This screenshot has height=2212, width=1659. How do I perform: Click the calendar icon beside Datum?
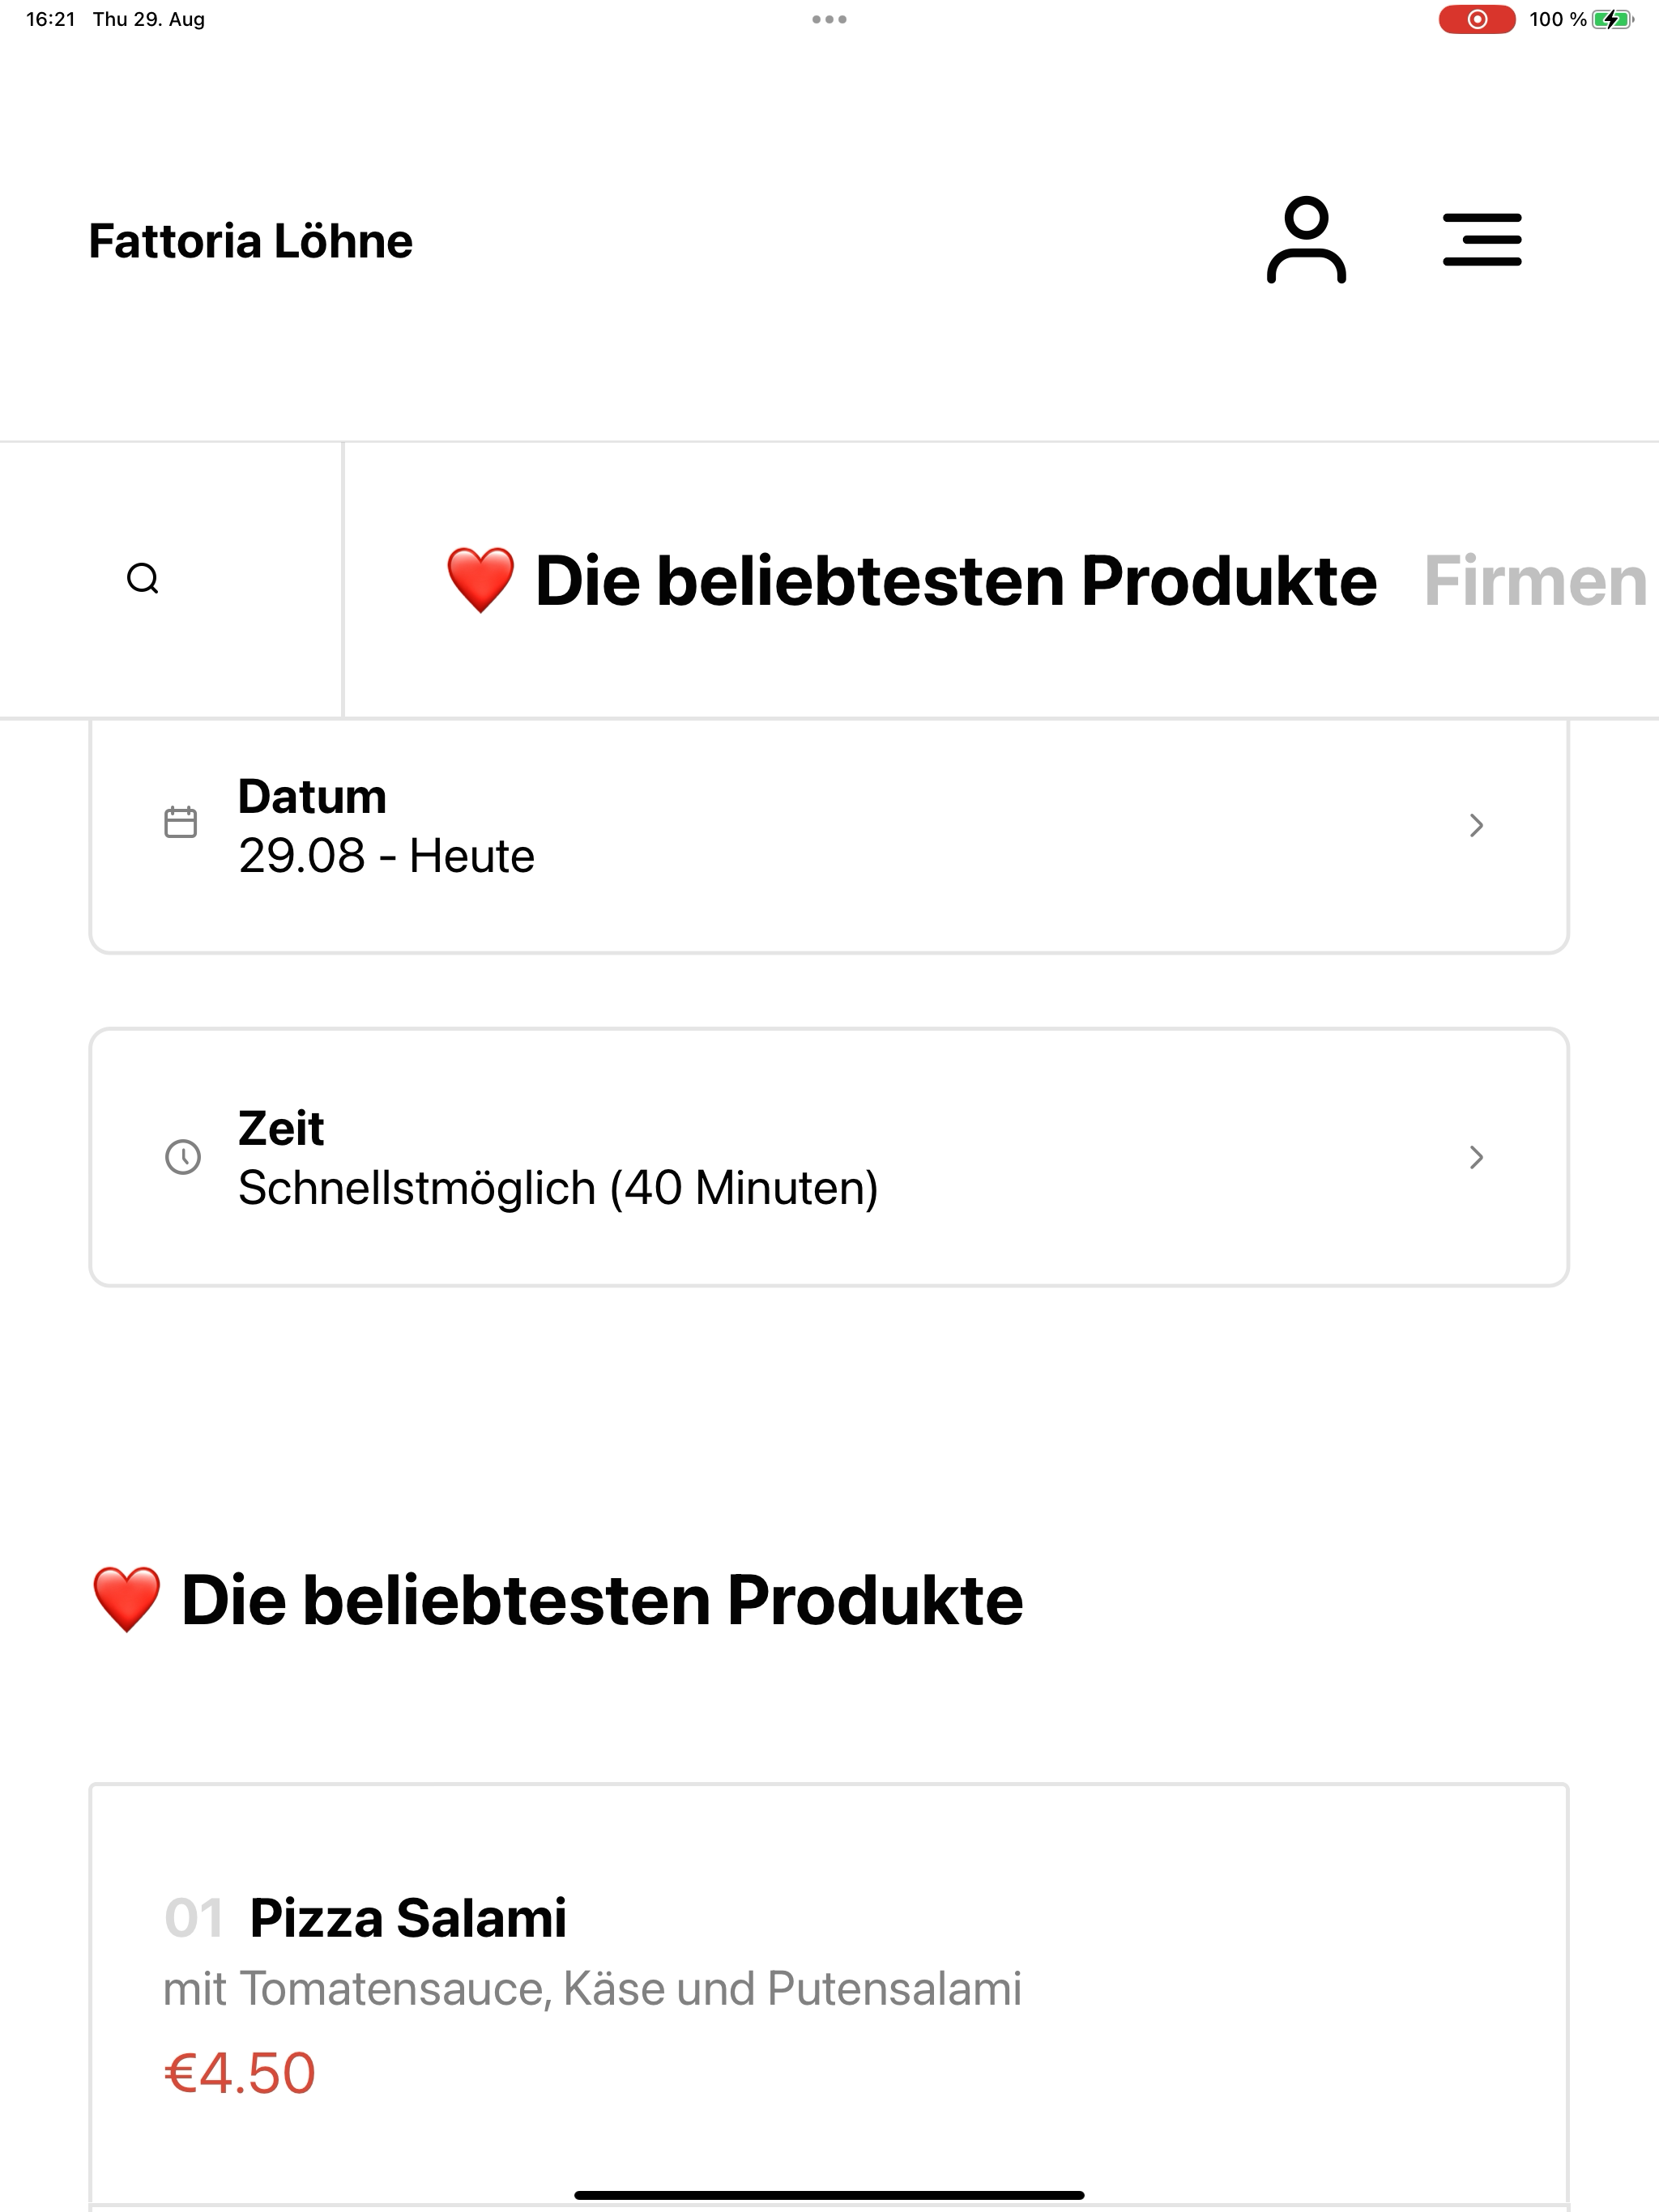pos(181,822)
